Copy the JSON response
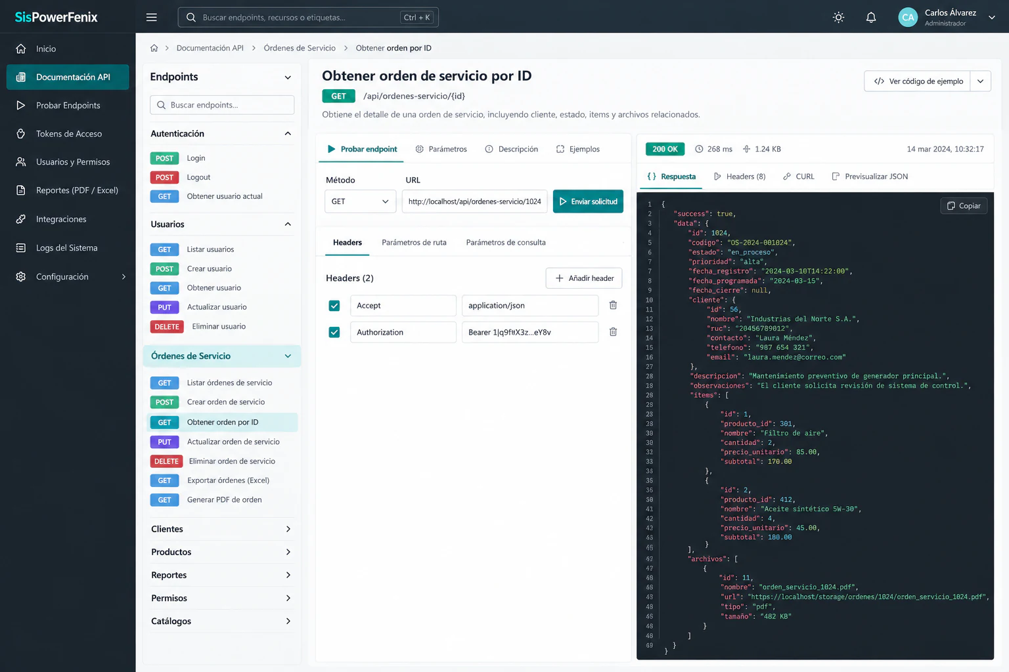Image resolution: width=1009 pixels, height=672 pixels. click(x=964, y=206)
